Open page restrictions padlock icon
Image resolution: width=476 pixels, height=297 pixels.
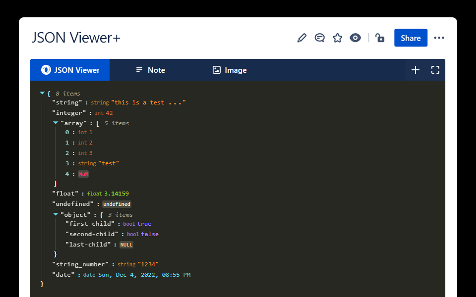point(380,38)
